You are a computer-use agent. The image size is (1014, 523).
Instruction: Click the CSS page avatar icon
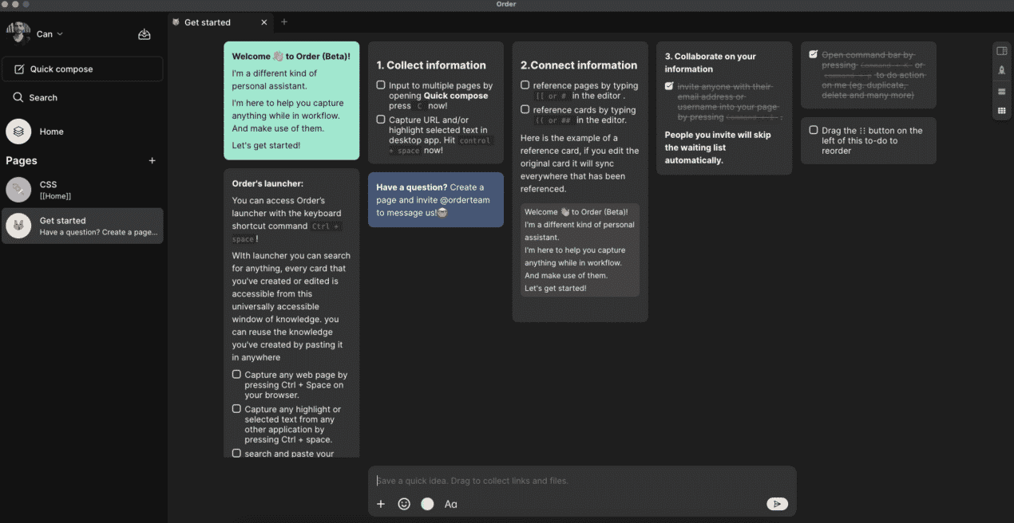[x=18, y=190]
